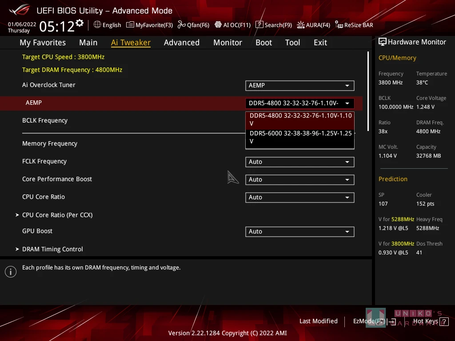Collapse the AEMP profile dropdown

300,103
